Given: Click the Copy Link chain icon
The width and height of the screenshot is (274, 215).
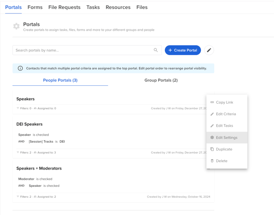Looking at the screenshot, I should (x=212, y=102).
